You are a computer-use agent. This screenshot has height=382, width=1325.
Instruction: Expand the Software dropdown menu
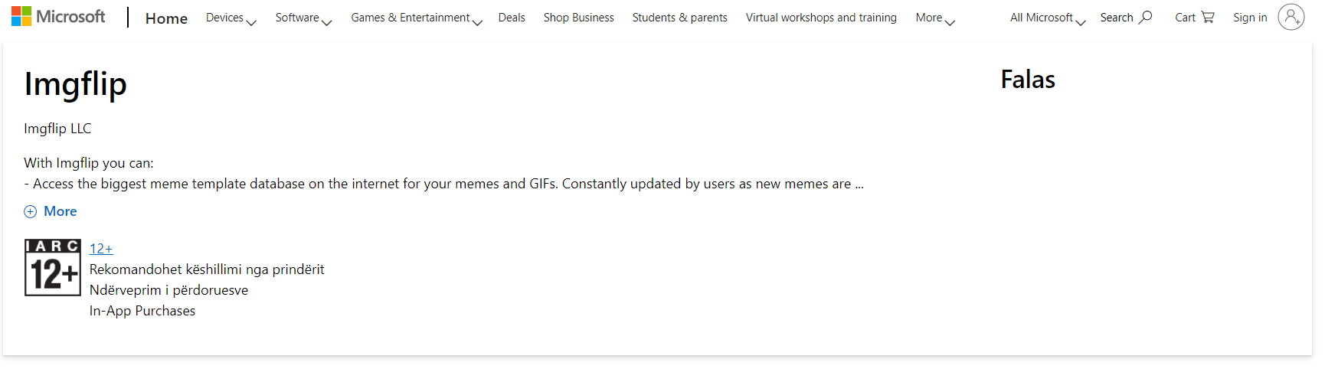[x=303, y=18]
